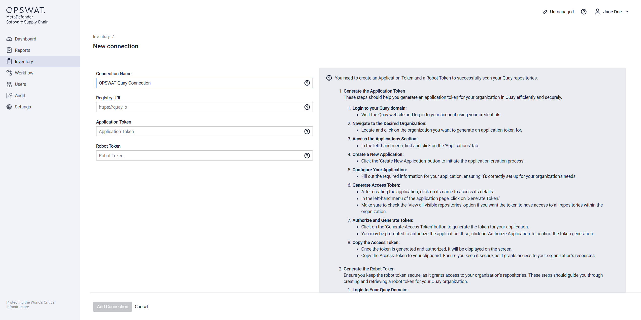Screen dimensions: 641x320
Task: Click the Workflow nodes icon
Action: click(9, 73)
